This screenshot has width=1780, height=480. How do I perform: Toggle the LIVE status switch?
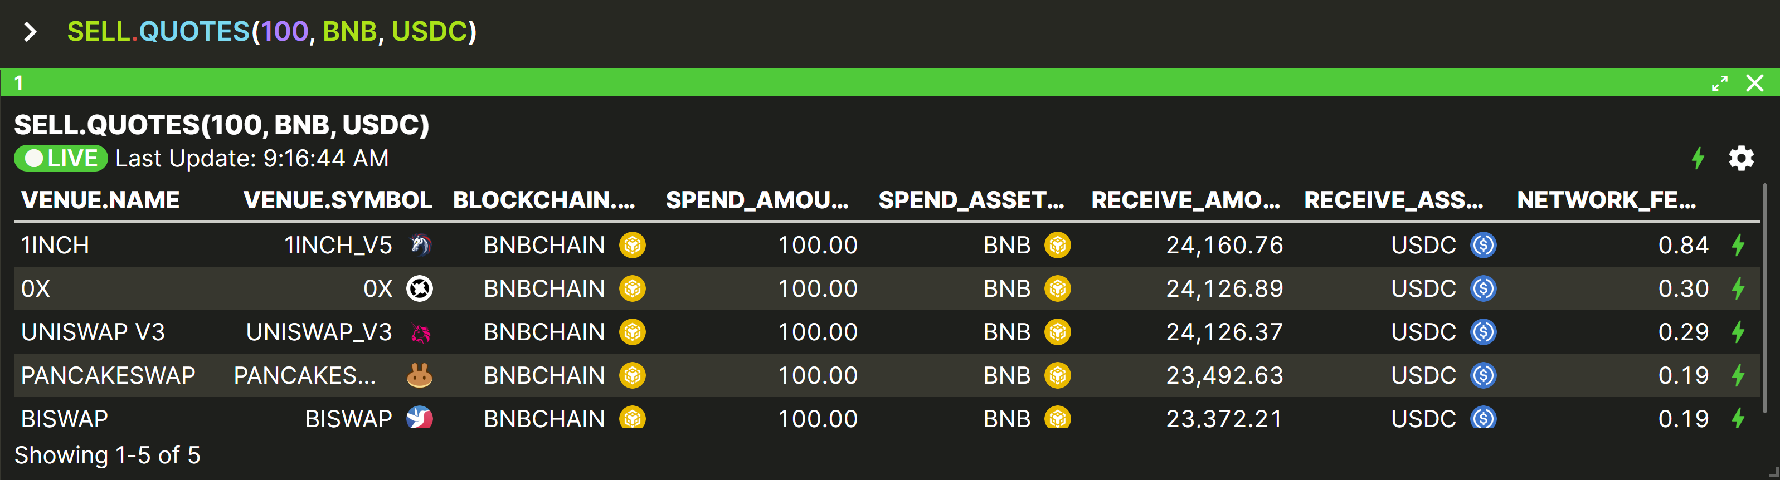click(61, 158)
